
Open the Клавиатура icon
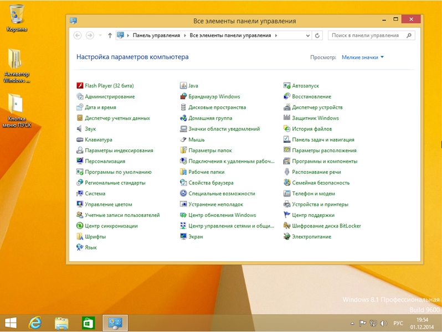80,139
